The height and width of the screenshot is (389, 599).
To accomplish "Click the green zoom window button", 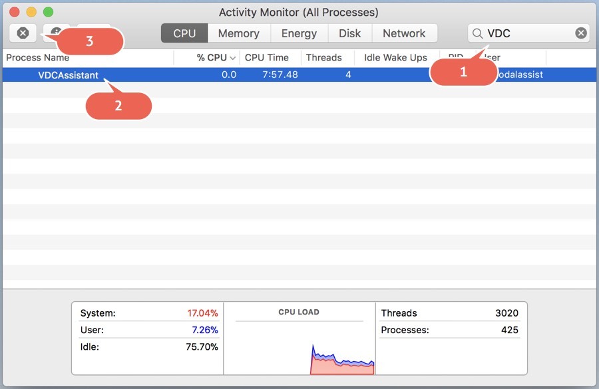I will tap(48, 12).
